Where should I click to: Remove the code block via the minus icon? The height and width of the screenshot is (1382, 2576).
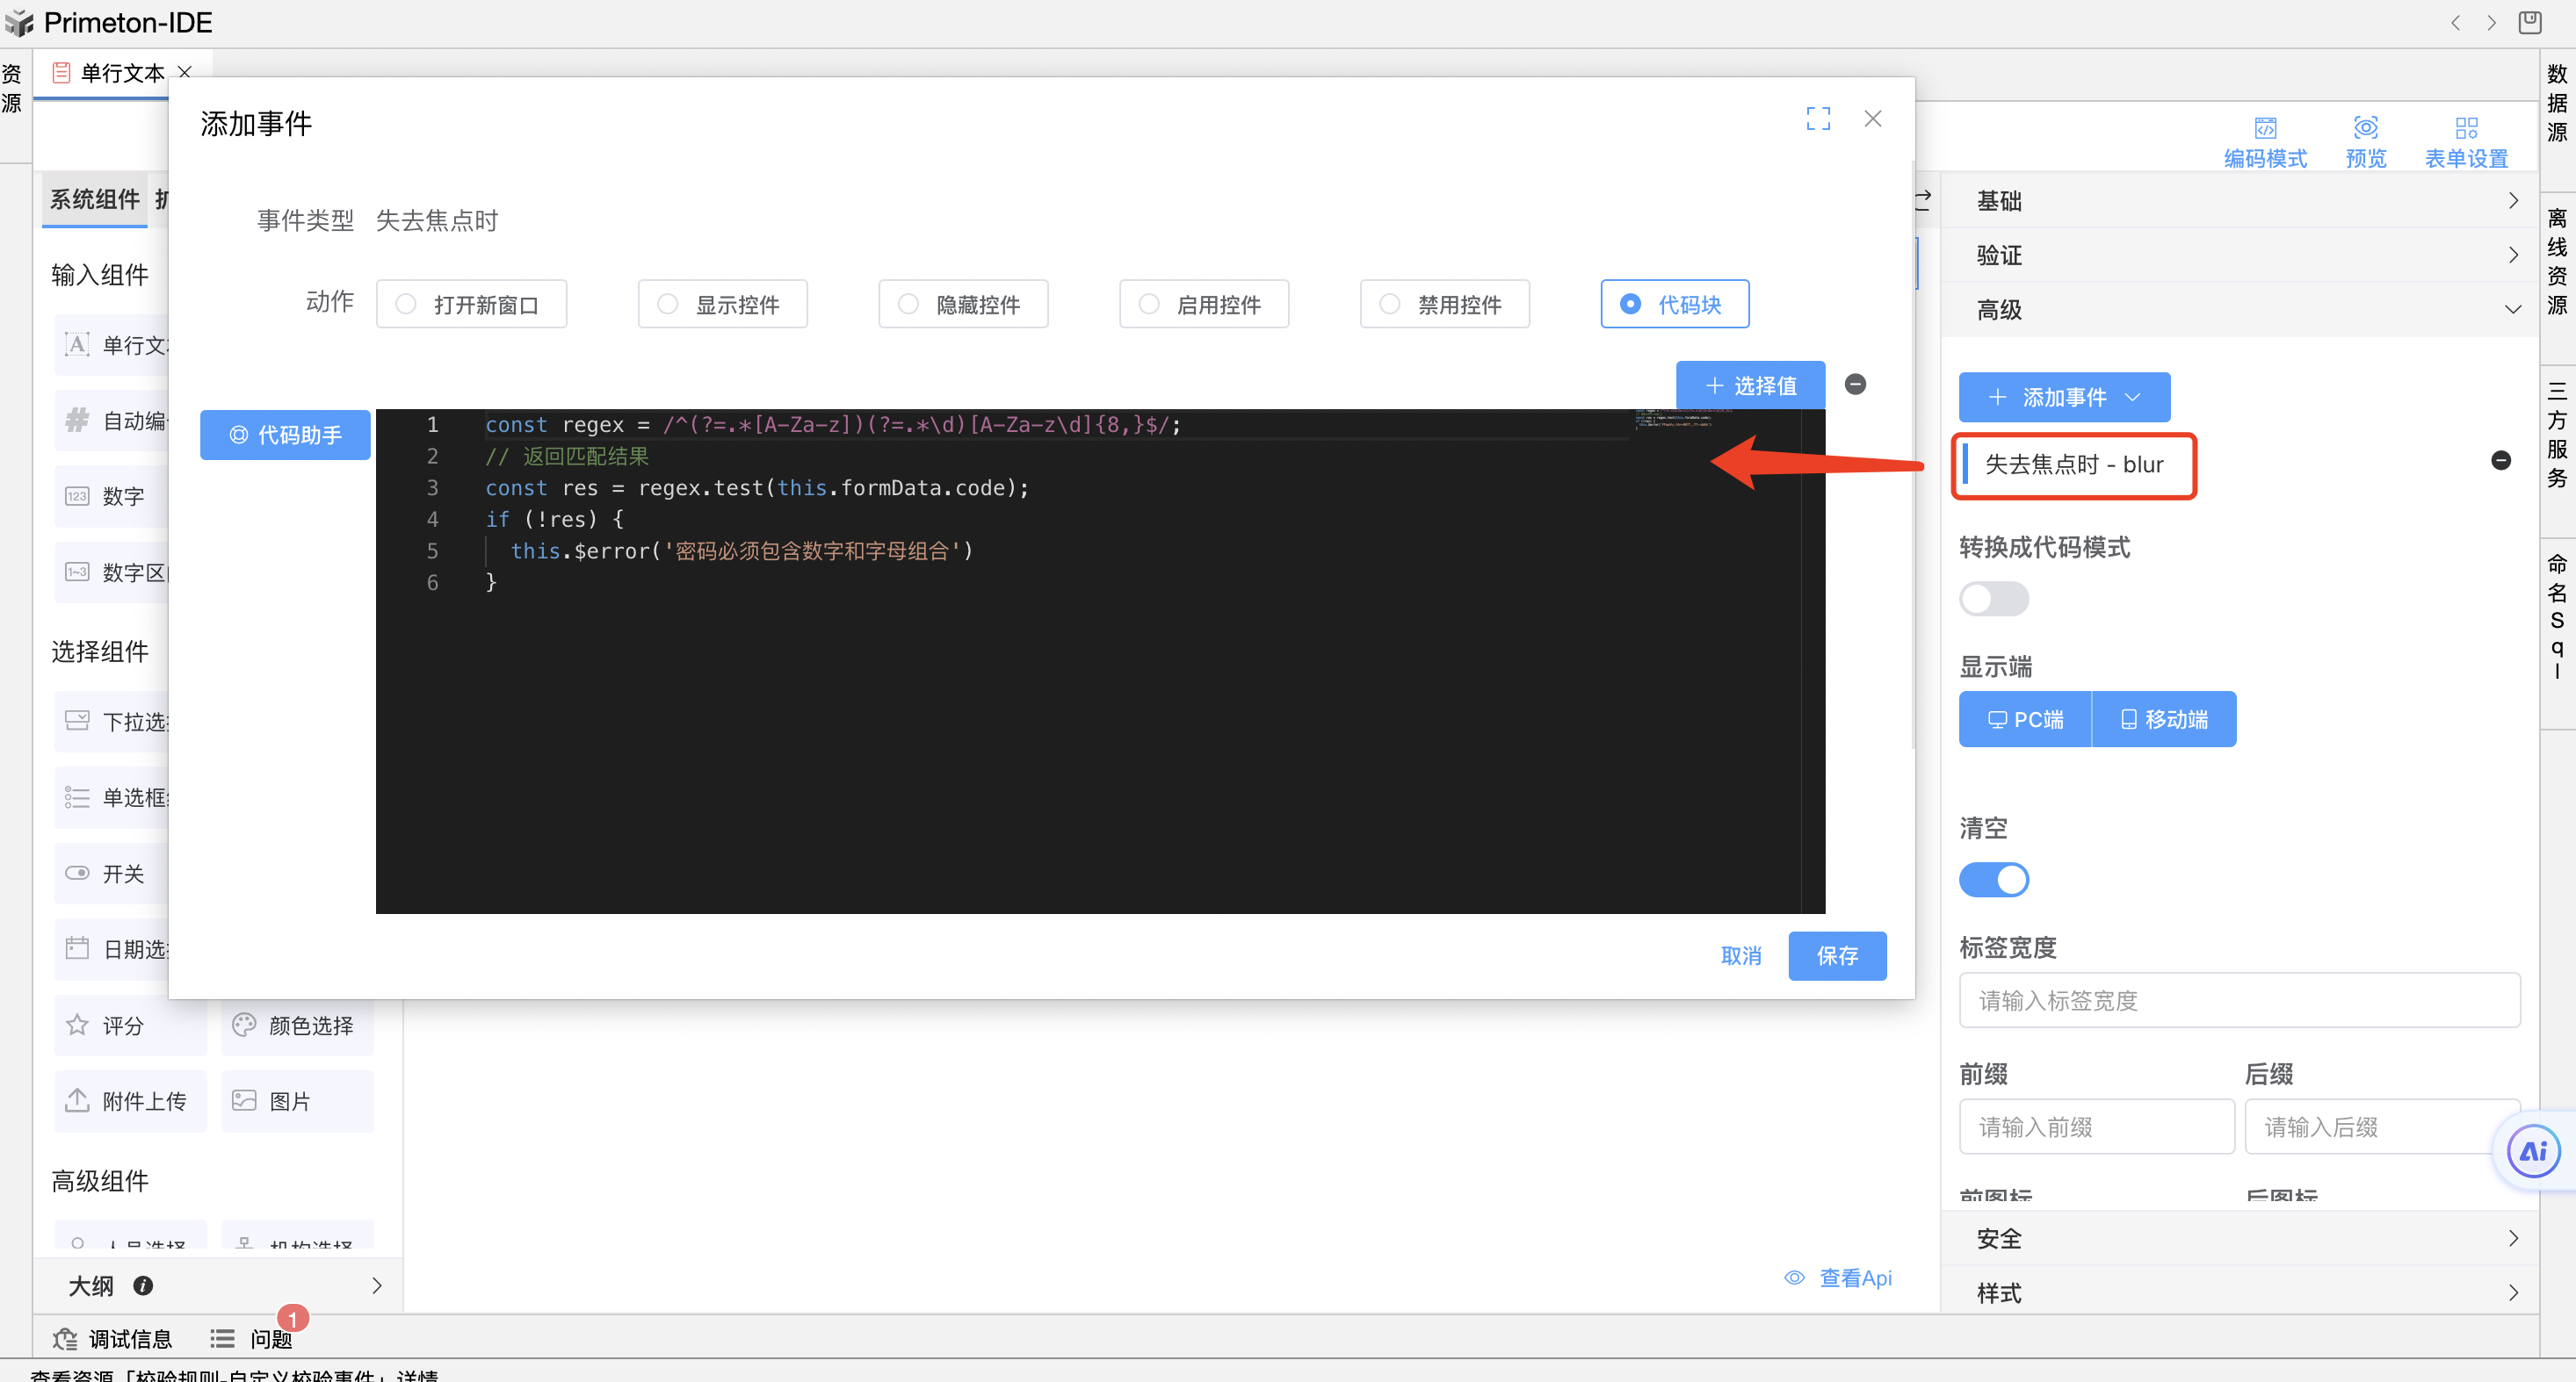(x=1855, y=385)
